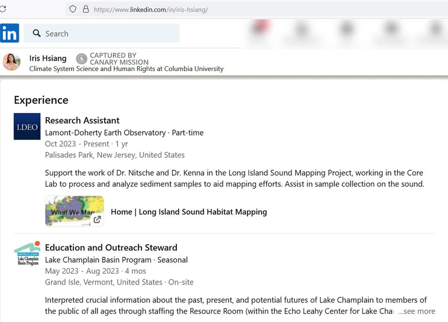Click the padlock site security icon
The height and width of the screenshot is (322, 448).
pos(86,9)
